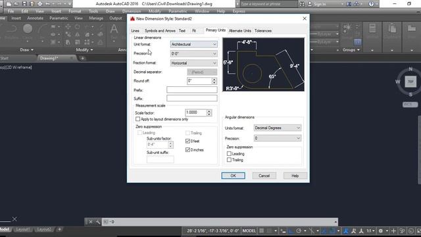Select the Move tool in Modify panel
421x237 pixels.
pyautogui.click(x=68, y=26)
